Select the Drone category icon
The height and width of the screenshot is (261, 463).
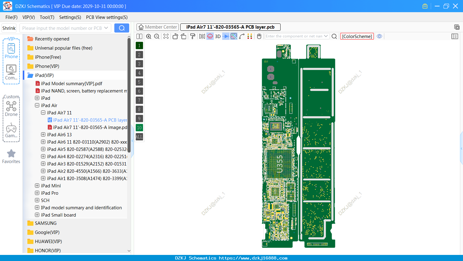[11, 109]
